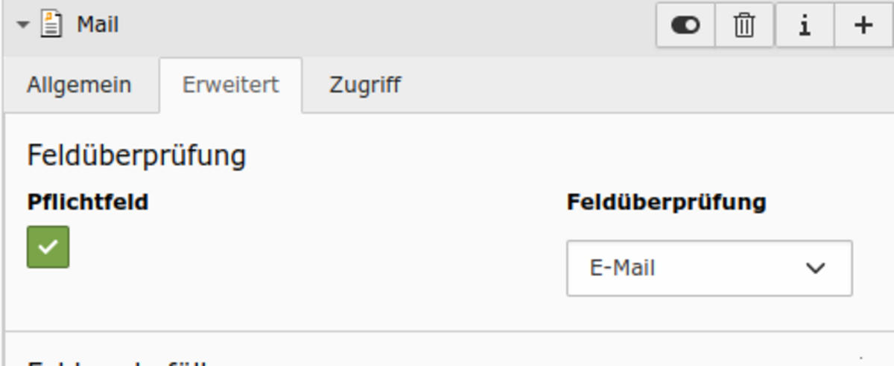Click the Mail record title text
The height and width of the screenshot is (366, 894).
pos(98,25)
